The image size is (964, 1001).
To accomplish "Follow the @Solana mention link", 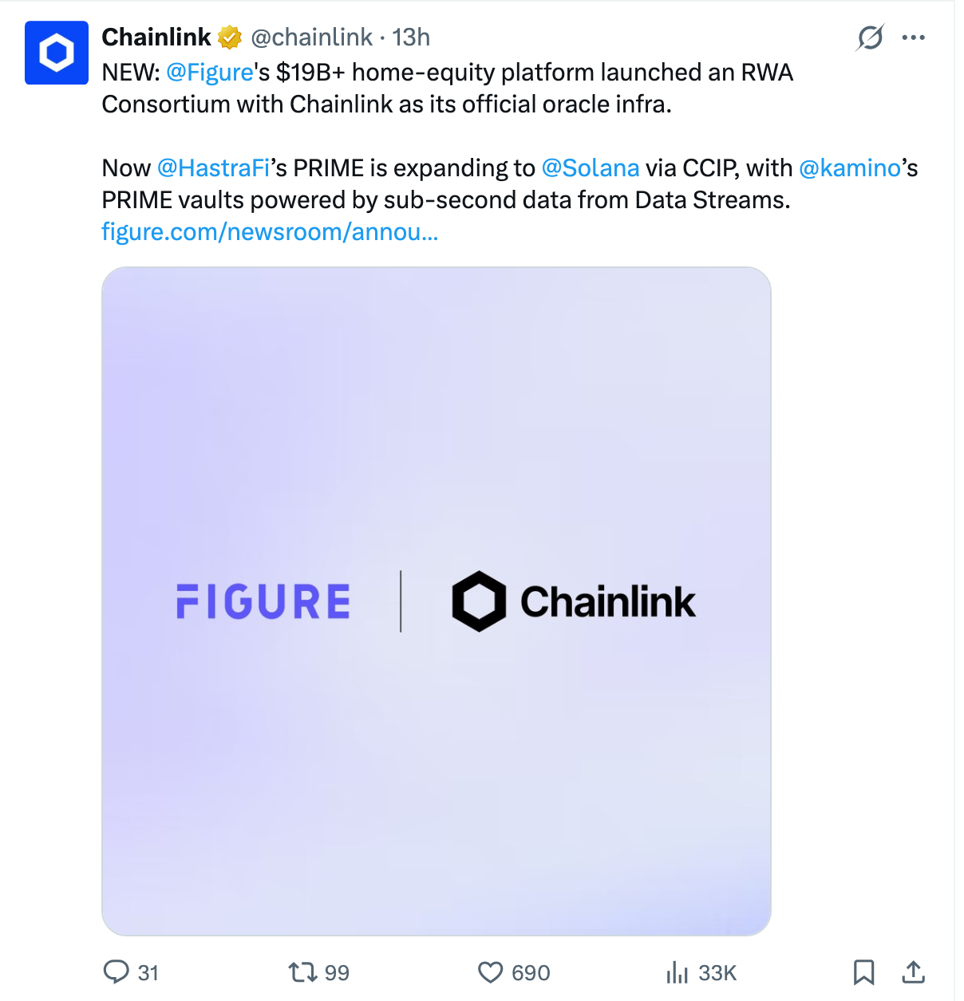I will (x=591, y=167).
